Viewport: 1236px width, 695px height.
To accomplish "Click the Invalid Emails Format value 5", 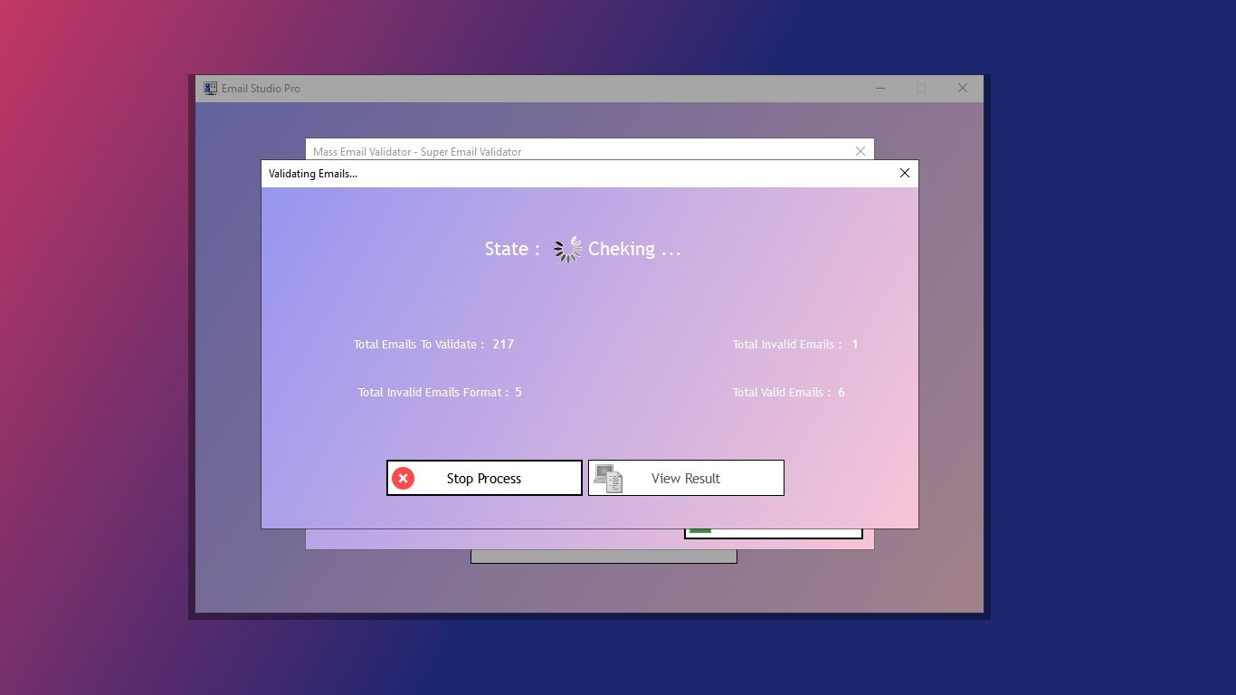I will pos(518,392).
